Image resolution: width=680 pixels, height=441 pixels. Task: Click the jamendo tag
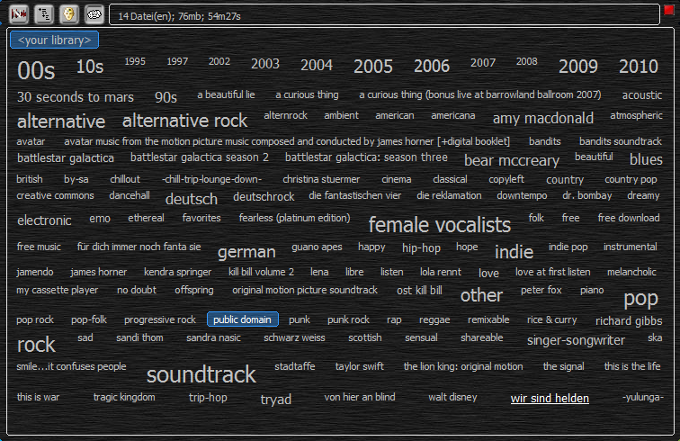click(35, 272)
